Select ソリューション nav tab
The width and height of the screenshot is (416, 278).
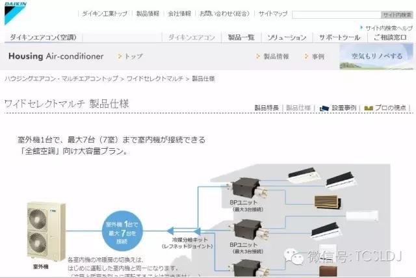tap(287, 38)
